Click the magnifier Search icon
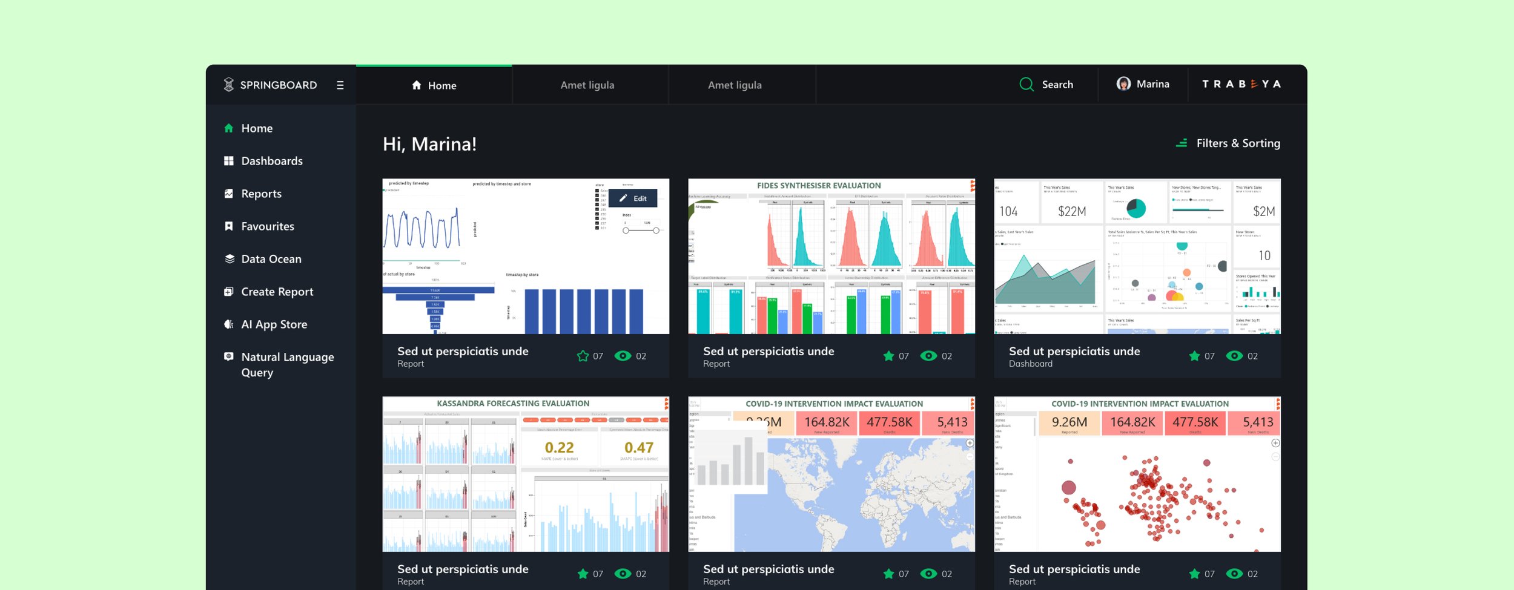 click(1026, 85)
